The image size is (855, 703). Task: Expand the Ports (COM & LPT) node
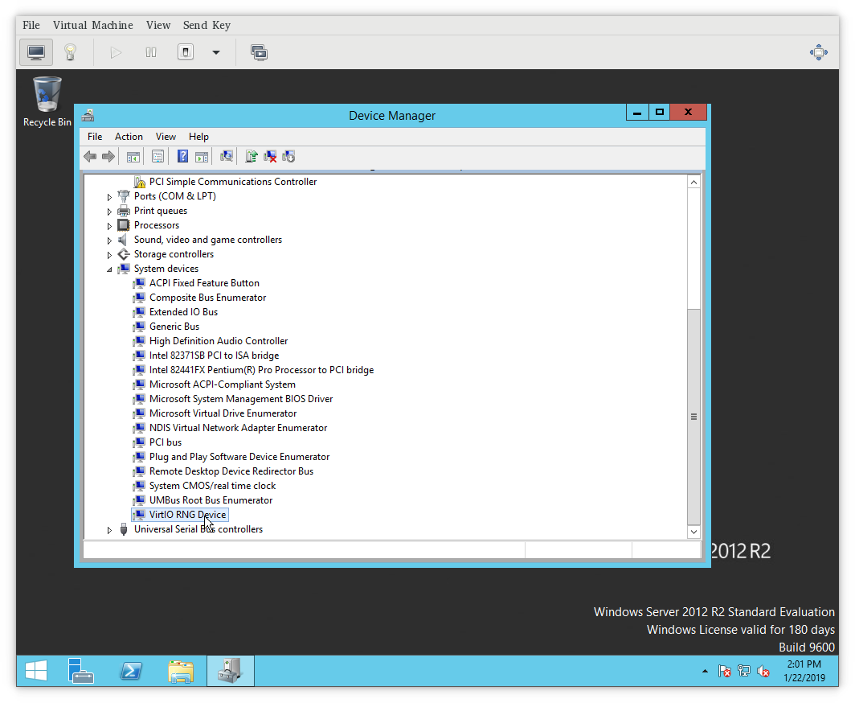[x=110, y=196]
